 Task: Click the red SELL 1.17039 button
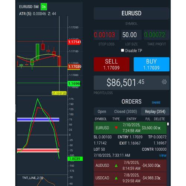pyautogui.click(x=112, y=64)
